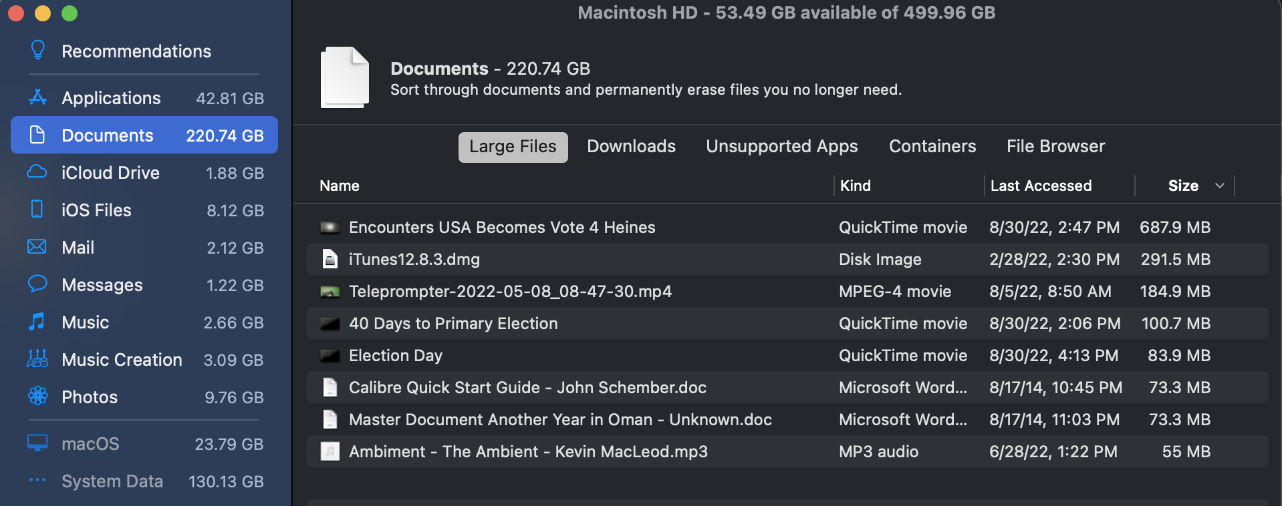Click the Recommendations lightbulb icon

coord(38,50)
